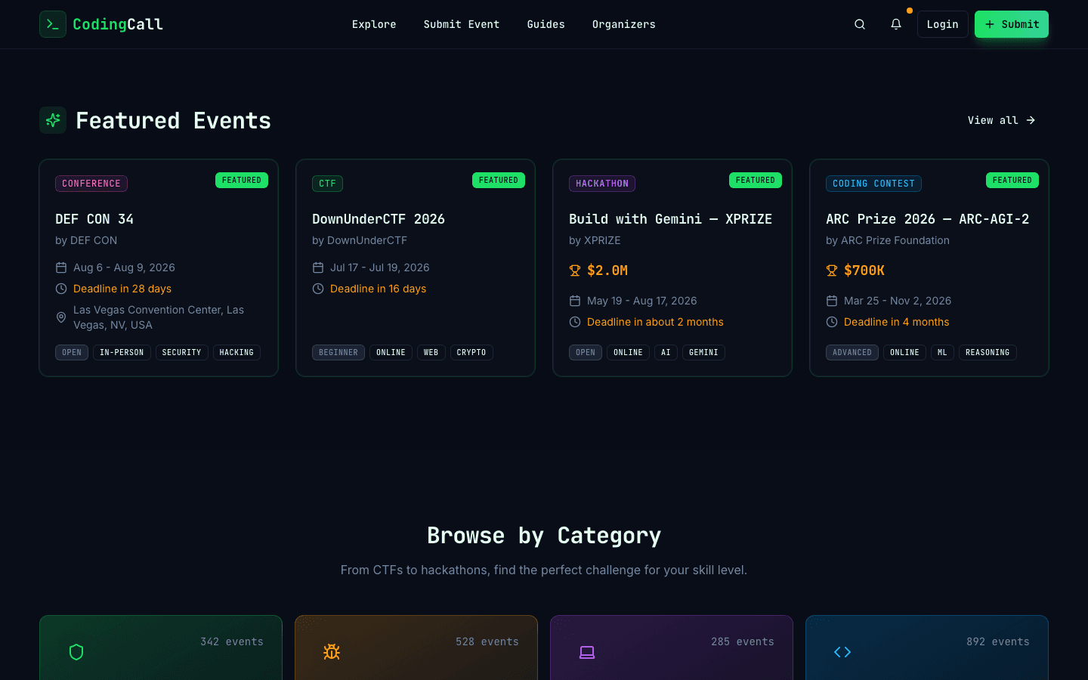The height and width of the screenshot is (680, 1088).
Task: Open the Explore menu item
Action: (374, 24)
